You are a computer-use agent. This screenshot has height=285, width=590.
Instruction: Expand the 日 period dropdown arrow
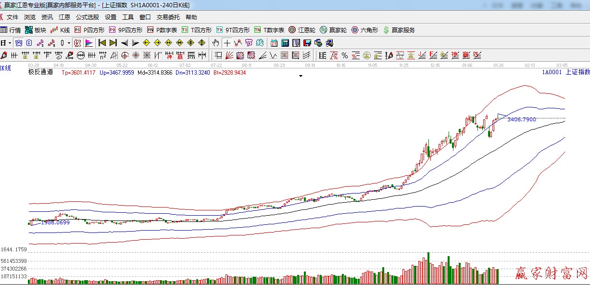[9, 43]
